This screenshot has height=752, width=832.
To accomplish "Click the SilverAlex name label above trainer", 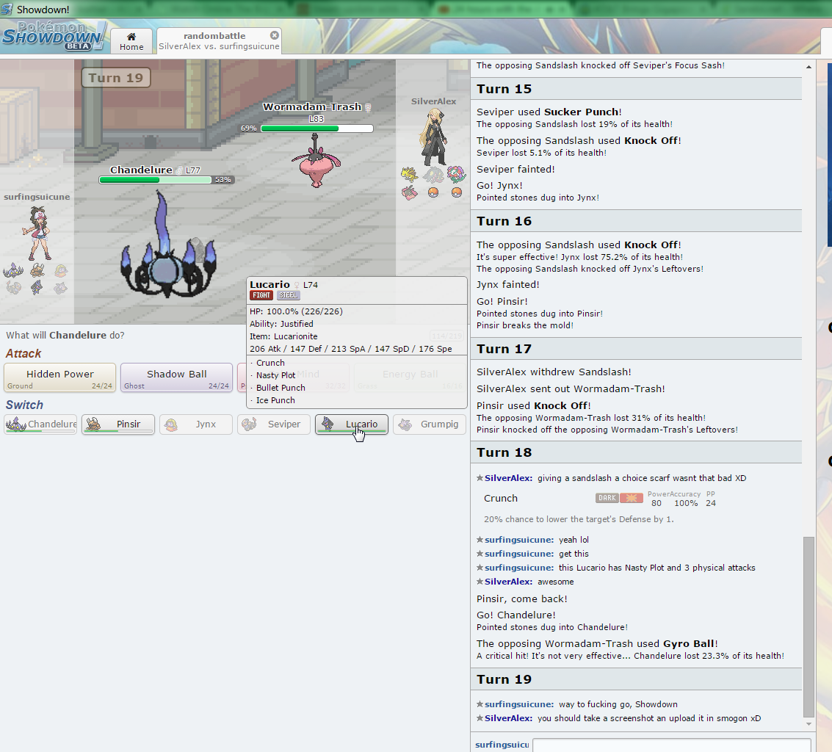I will click(x=433, y=101).
